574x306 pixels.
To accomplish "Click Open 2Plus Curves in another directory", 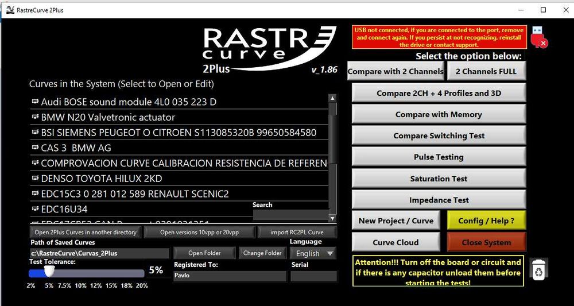I will pyautogui.click(x=86, y=232).
